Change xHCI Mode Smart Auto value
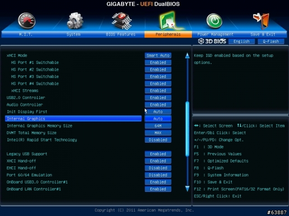Screen dimensions: 289x216 tap(158, 55)
